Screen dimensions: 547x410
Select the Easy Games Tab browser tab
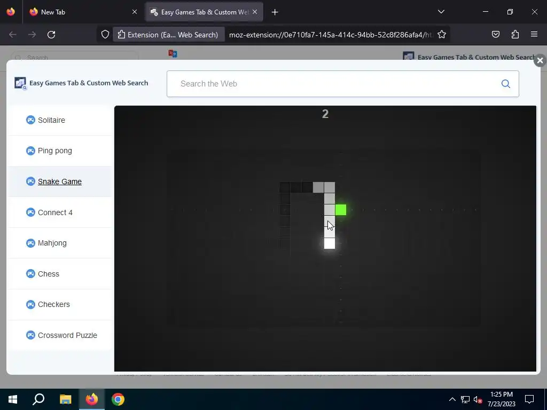204,12
